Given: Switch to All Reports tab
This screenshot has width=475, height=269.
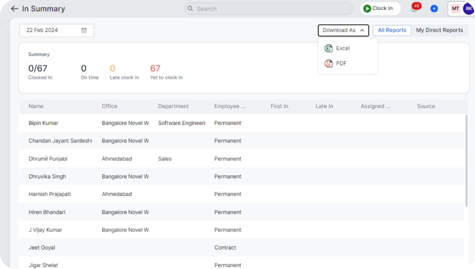Looking at the screenshot, I should click(392, 31).
